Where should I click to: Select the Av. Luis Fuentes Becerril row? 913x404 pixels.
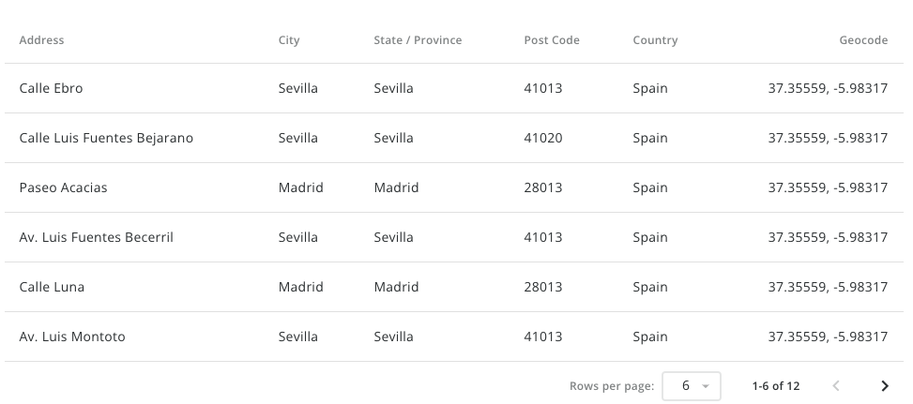coord(97,238)
